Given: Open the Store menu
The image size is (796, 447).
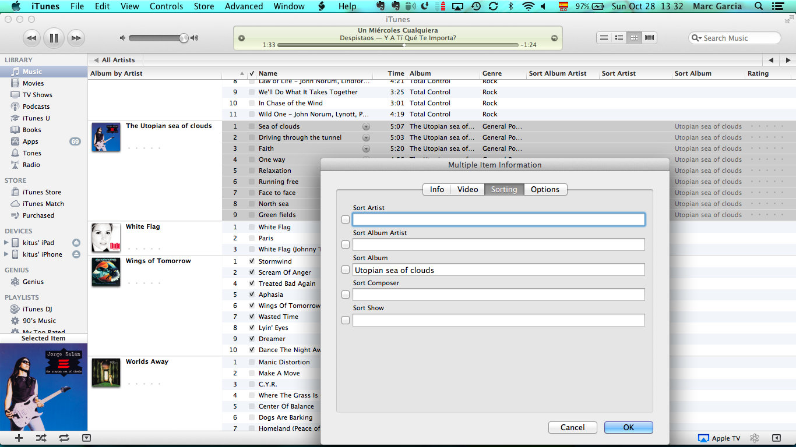Looking at the screenshot, I should [x=204, y=6].
